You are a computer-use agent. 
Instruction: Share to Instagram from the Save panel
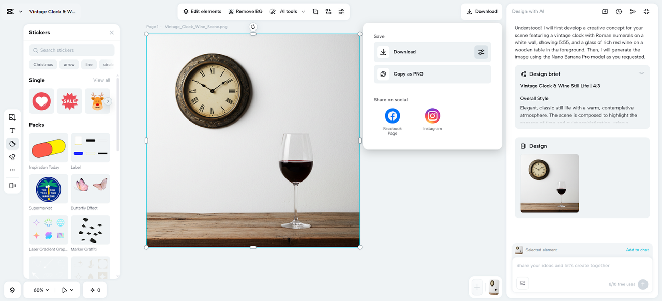tap(432, 116)
